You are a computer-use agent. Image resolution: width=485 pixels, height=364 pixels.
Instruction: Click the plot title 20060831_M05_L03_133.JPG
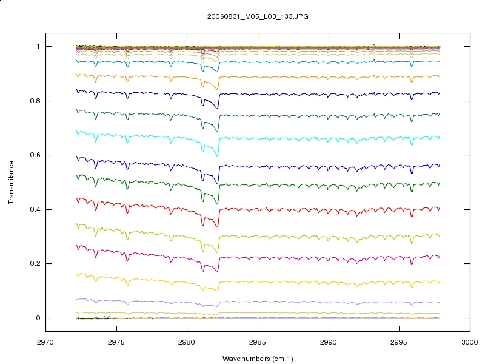(258, 17)
